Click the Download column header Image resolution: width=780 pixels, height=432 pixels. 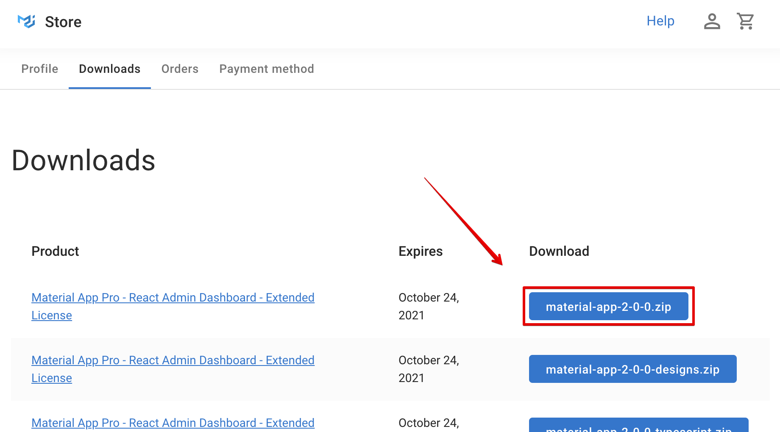click(x=559, y=251)
